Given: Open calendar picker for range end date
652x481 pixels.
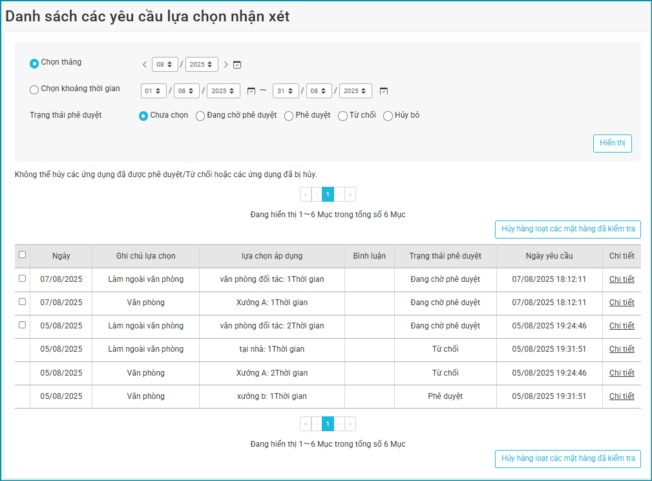Looking at the screenshot, I should coord(384,91).
